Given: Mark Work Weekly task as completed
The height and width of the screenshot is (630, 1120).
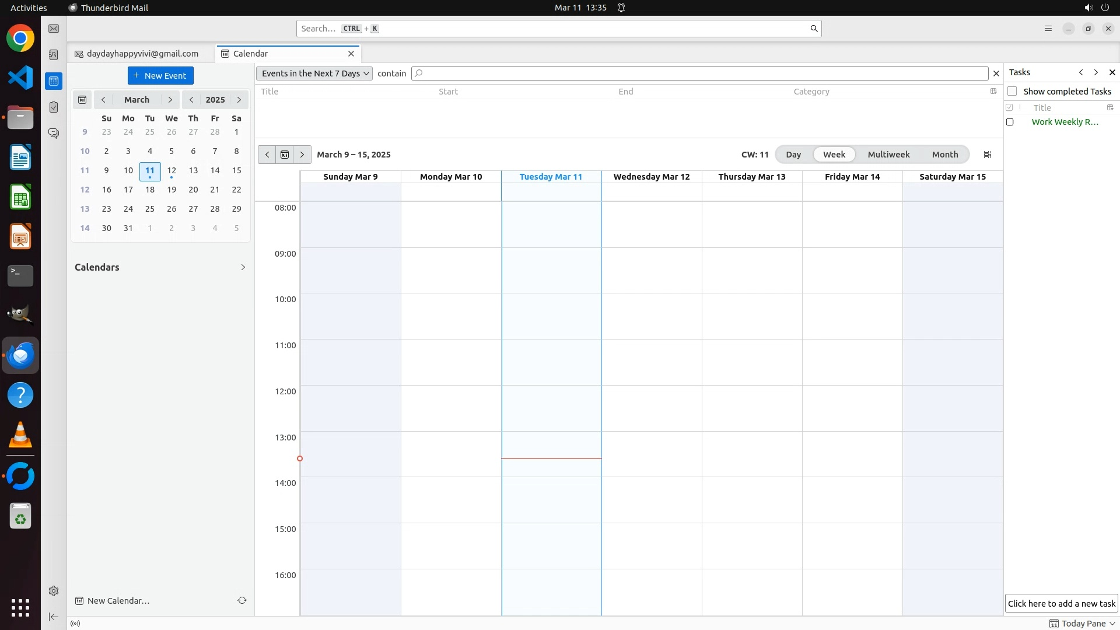Looking at the screenshot, I should [x=1010, y=122].
